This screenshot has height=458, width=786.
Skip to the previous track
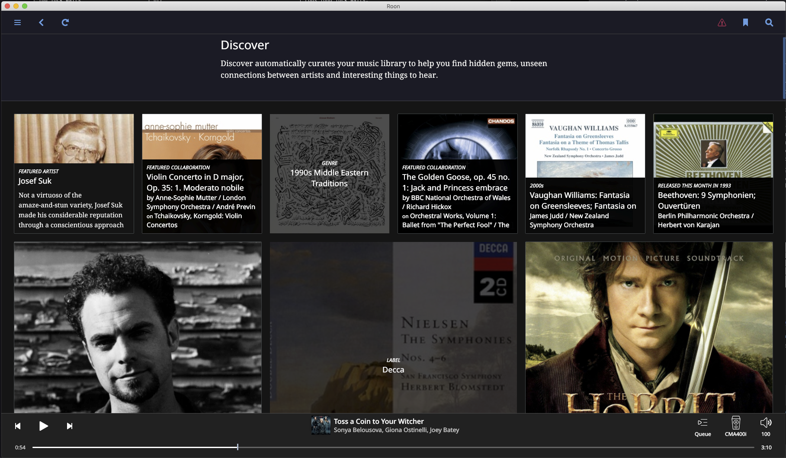click(x=18, y=426)
